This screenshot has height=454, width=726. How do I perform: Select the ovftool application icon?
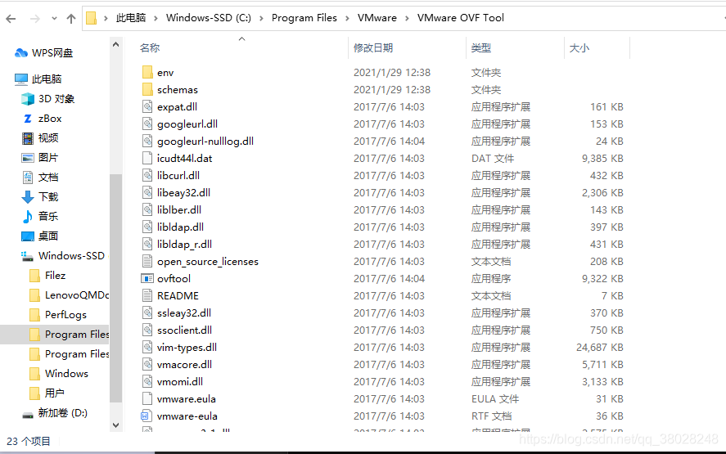click(147, 279)
